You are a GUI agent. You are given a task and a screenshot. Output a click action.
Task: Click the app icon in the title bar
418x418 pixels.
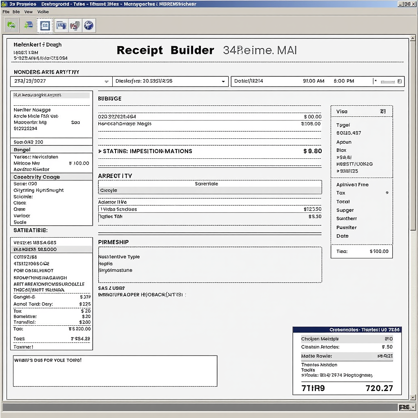point(4,4)
